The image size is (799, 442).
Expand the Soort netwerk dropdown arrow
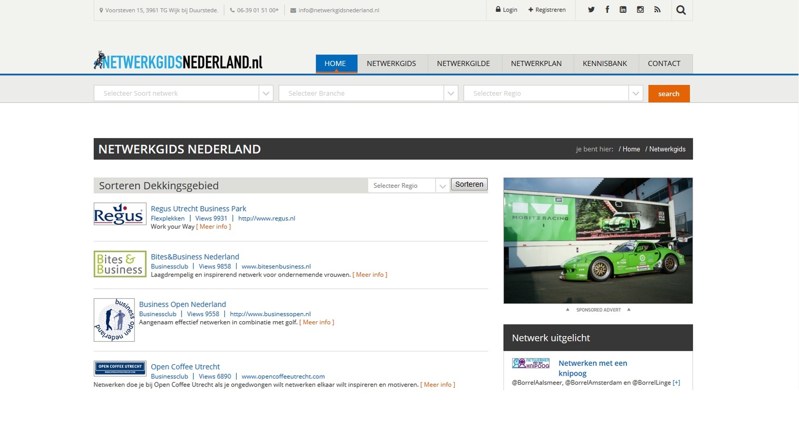point(266,94)
